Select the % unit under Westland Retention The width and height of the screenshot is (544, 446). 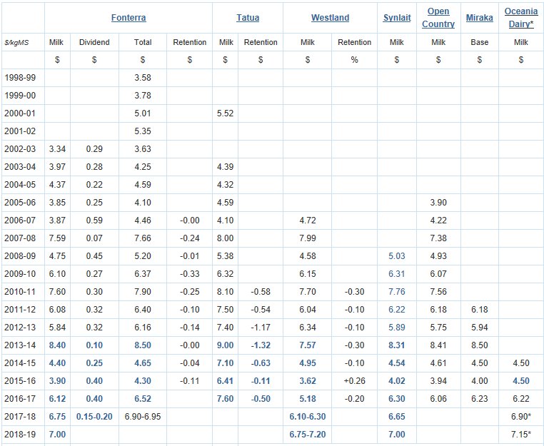pyautogui.click(x=354, y=60)
